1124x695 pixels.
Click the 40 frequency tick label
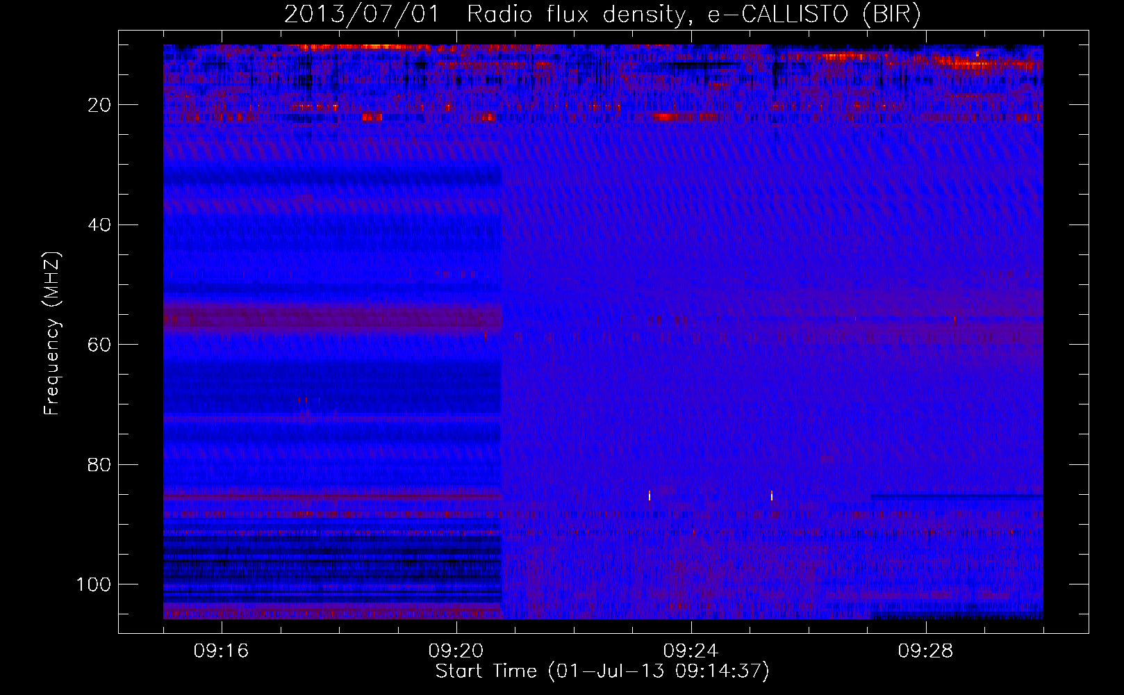pyautogui.click(x=100, y=225)
